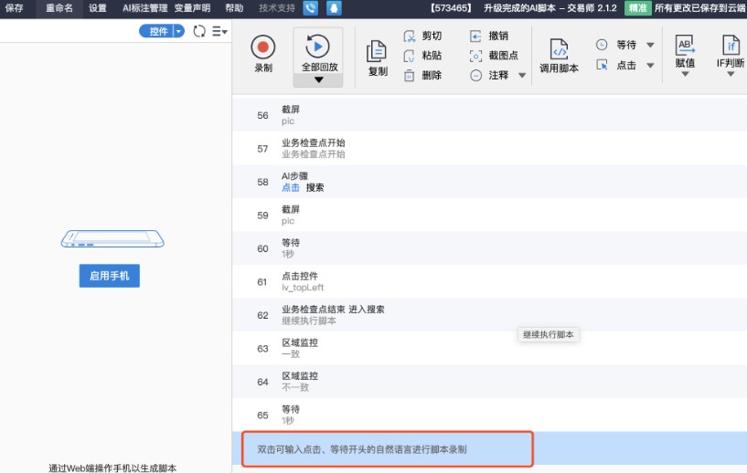Click the 截图点 screenshot point tool
Image resolution: width=747 pixels, height=473 pixels.
coord(494,55)
